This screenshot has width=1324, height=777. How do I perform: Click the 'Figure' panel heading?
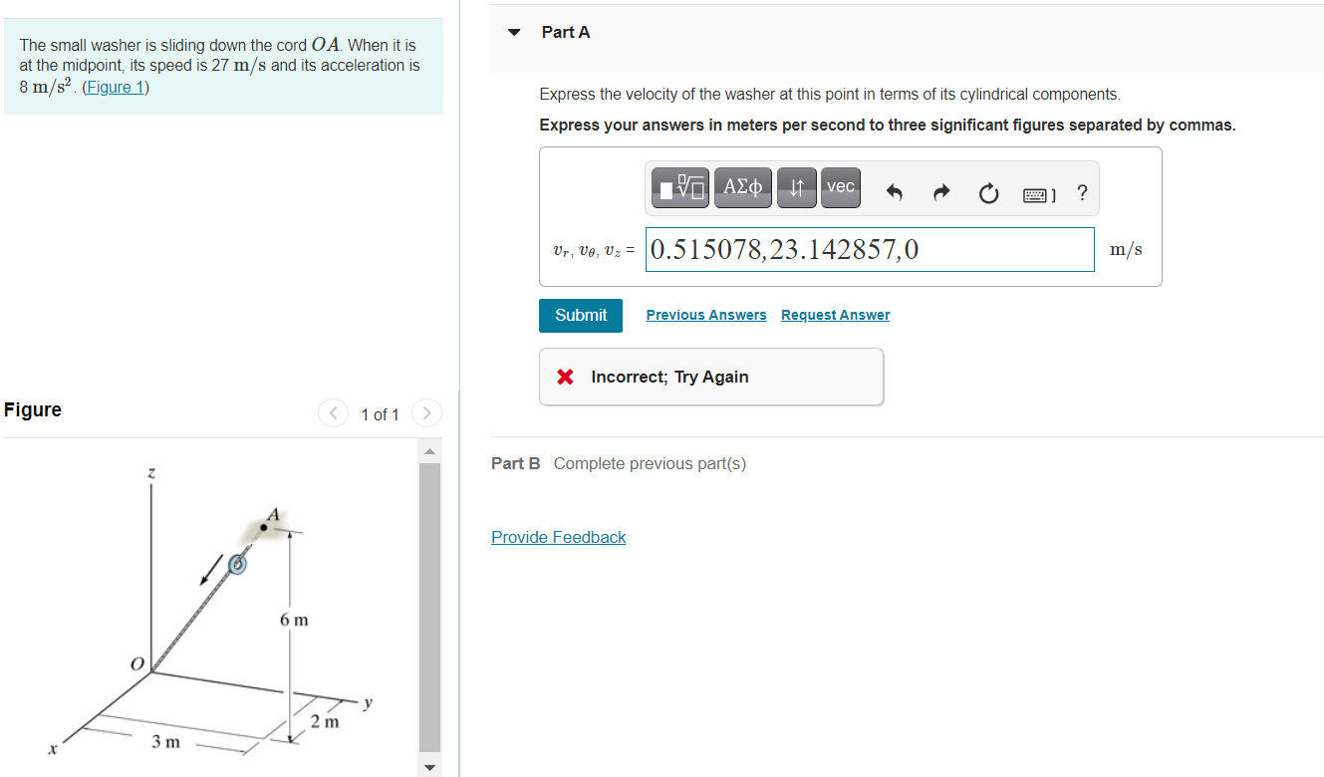point(33,409)
